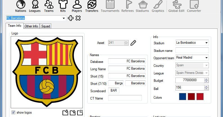
Task: Import logo image icon
Action: click(x=65, y=112)
